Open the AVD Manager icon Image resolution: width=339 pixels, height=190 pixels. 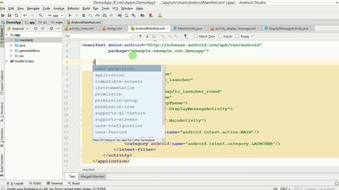127,15
